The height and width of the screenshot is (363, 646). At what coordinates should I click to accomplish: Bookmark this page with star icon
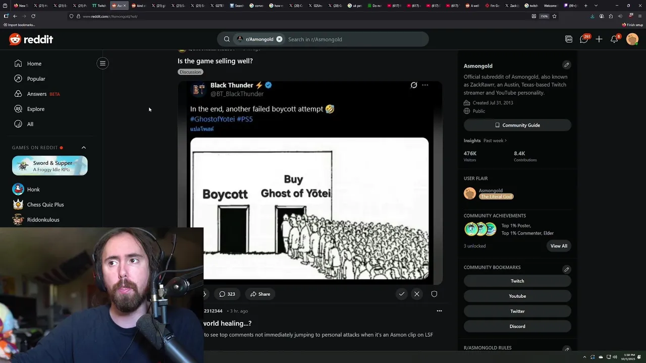[x=554, y=16]
